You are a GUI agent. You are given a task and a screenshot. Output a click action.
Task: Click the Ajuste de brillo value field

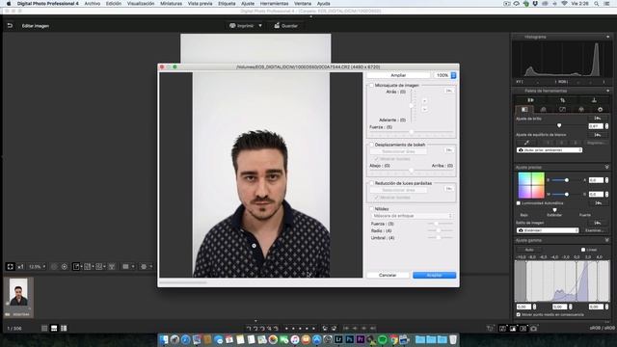(596, 126)
